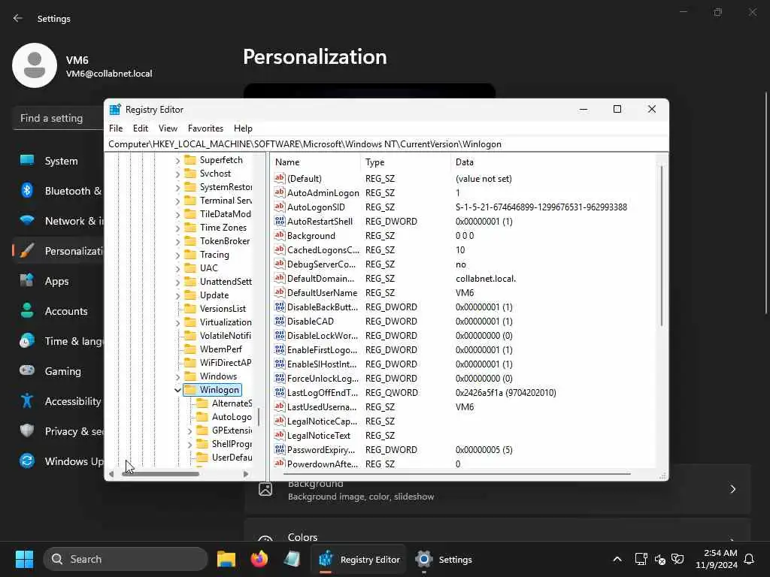
Task: Click the tree pane horizontal scrollbar thumb
Action: pyautogui.click(x=161, y=474)
